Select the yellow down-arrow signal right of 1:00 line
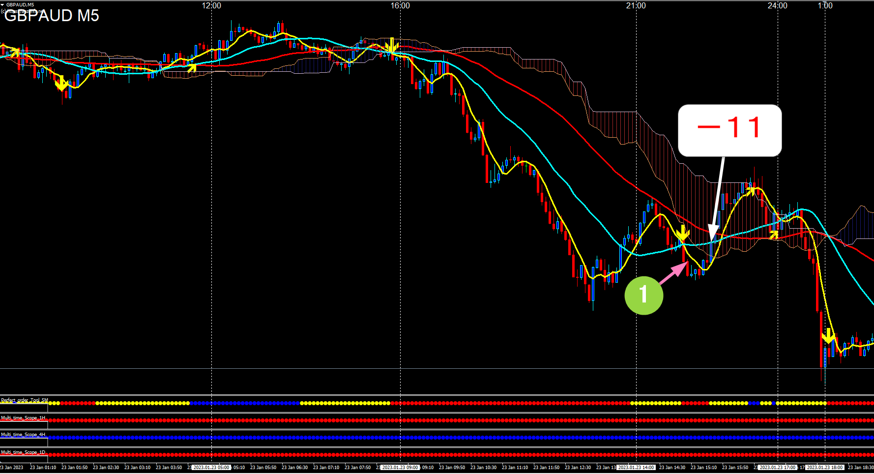This screenshot has height=474, width=874. tap(828, 336)
